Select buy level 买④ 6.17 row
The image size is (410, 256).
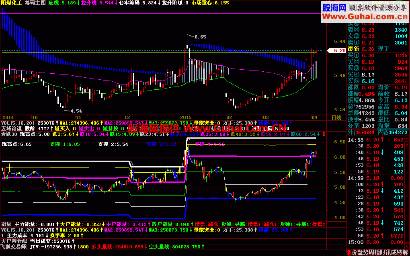pos(377,75)
